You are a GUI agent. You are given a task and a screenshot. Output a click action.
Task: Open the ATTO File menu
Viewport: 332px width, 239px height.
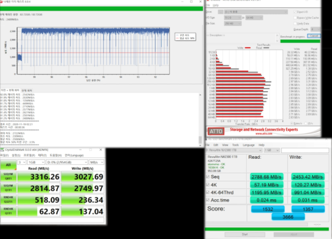click(x=208, y=6)
